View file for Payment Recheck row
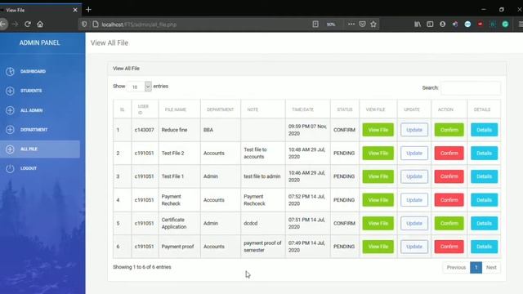Screen dimensions: 523x294 point(378,200)
